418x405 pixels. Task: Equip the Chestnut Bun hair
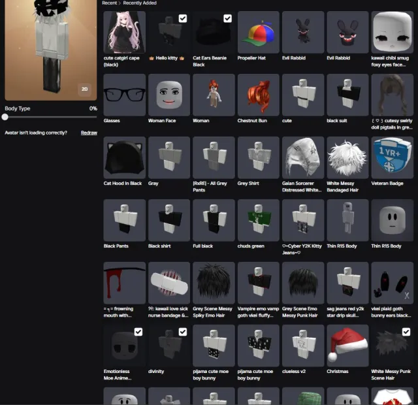tap(259, 95)
